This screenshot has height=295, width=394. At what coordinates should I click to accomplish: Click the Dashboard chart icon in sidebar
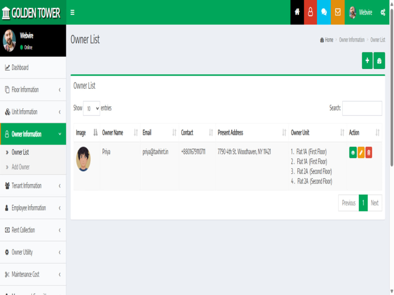click(x=7, y=68)
